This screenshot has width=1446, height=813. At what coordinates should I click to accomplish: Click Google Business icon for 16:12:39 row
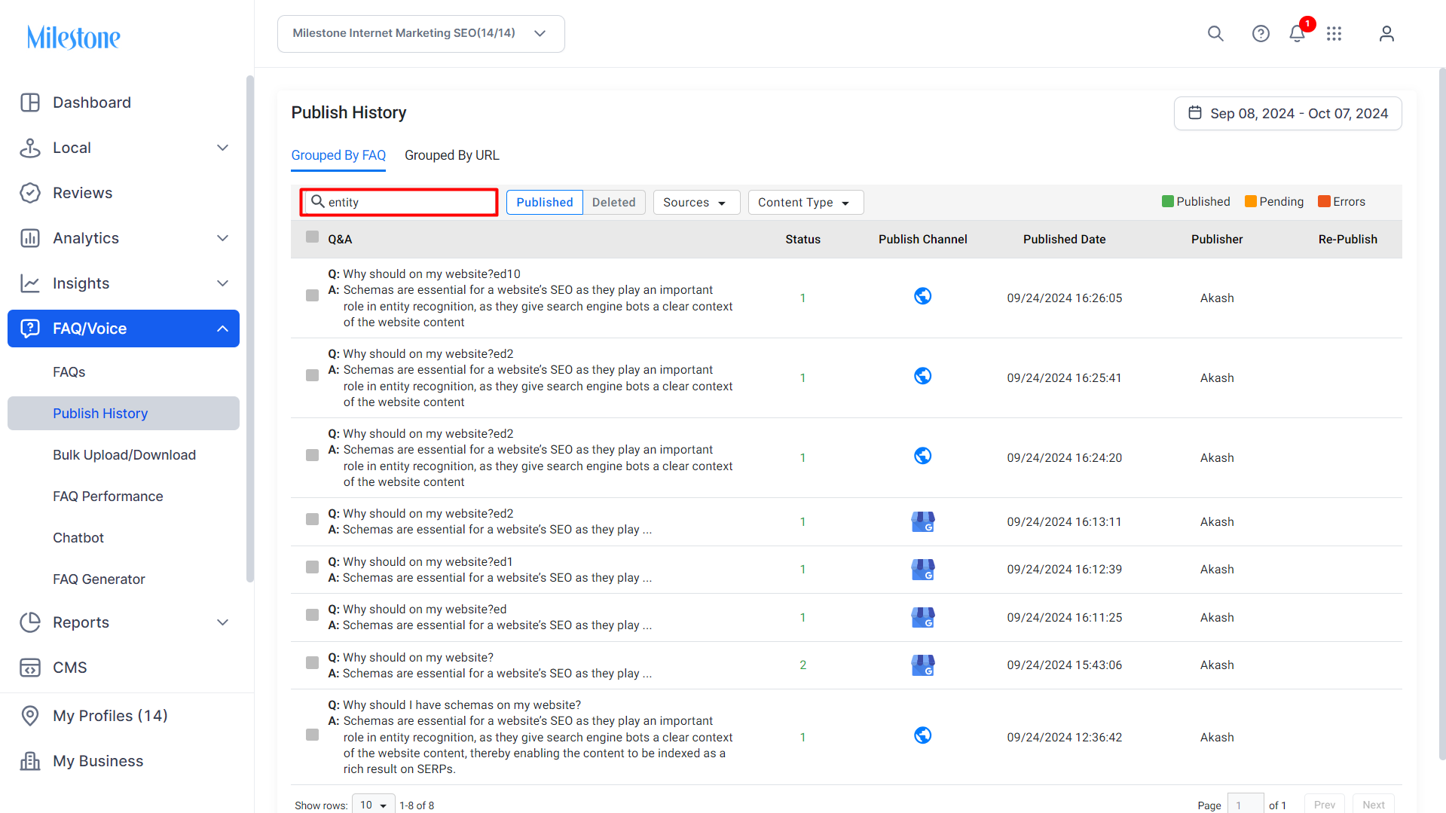coord(923,569)
